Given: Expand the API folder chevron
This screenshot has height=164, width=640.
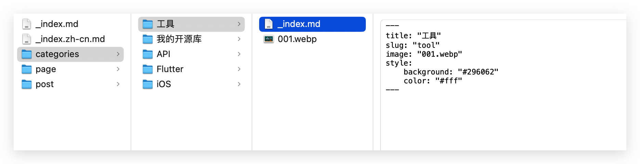Looking at the screenshot, I should click(x=239, y=54).
